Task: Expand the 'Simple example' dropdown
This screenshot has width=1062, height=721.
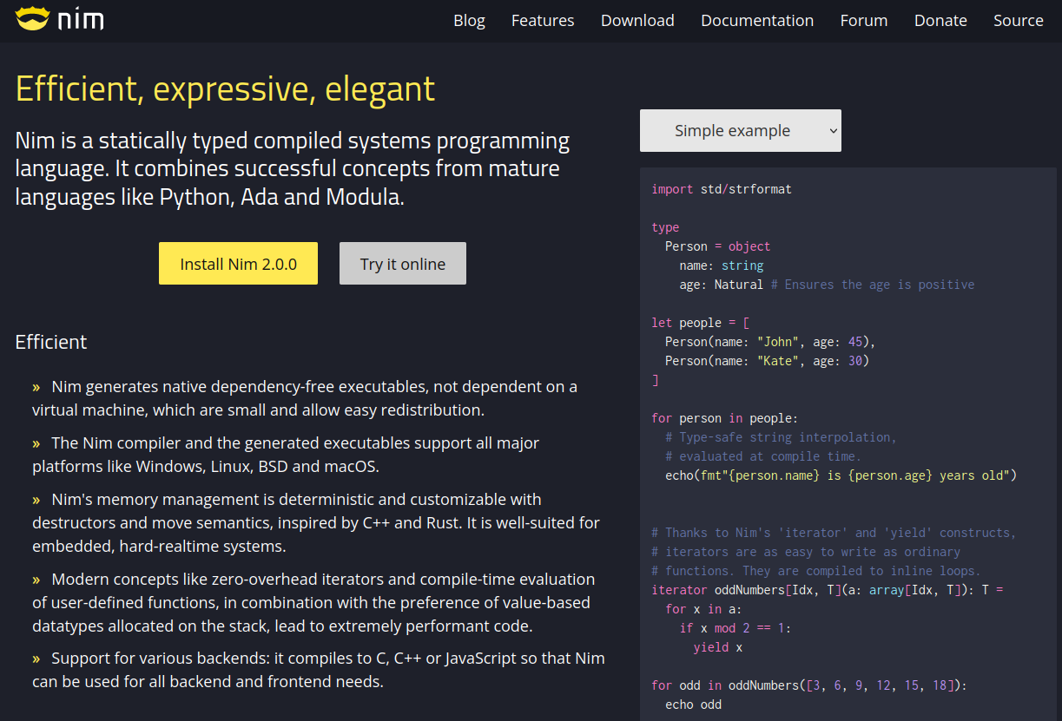Action: click(x=732, y=131)
